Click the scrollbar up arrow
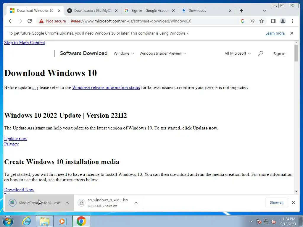This screenshot has height=227, width=303. click(x=296, y=43)
